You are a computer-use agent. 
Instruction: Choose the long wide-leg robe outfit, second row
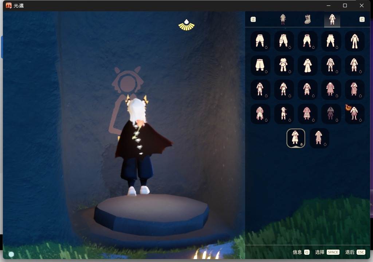pos(307,65)
